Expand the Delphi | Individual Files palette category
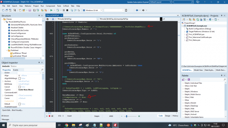Image resolution: width=228 pixels, height=128 pixels. pyautogui.click(x=183, y=83)
